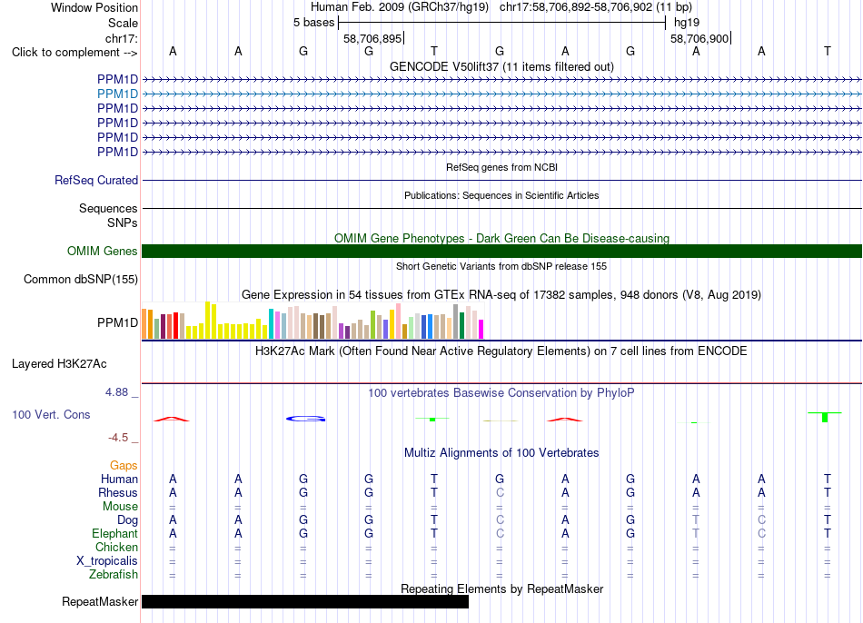Open 'Short Genetic Variants from dbSNP release 155'
Screen dimensions: 863x623
pos(501,266)
